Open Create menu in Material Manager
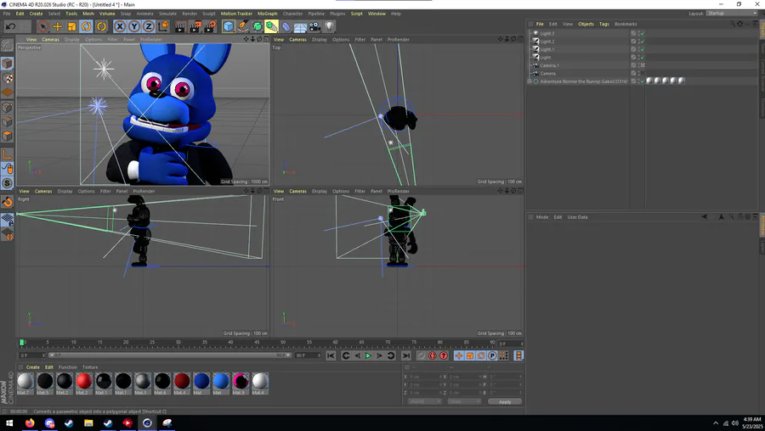The height and width of the screenshot is (431, 765). click(33, 367)
